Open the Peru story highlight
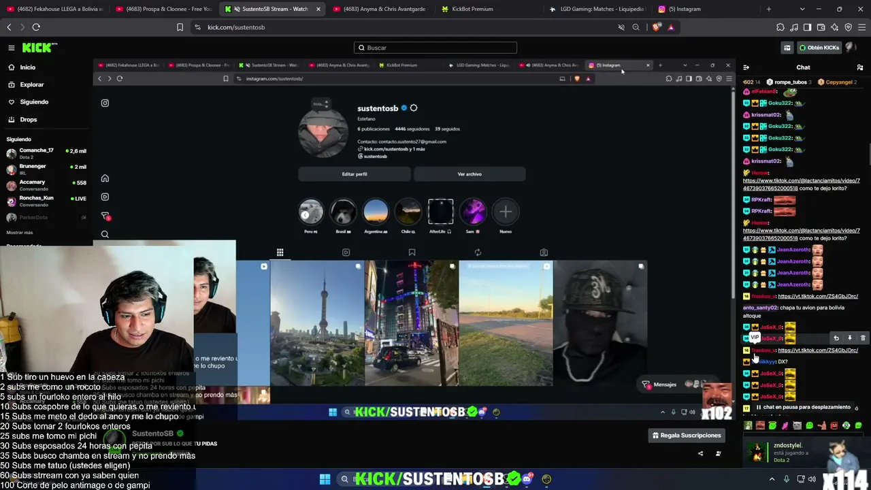Image resolution: width=871 pixels, height=490 pixels. (311, 212)
